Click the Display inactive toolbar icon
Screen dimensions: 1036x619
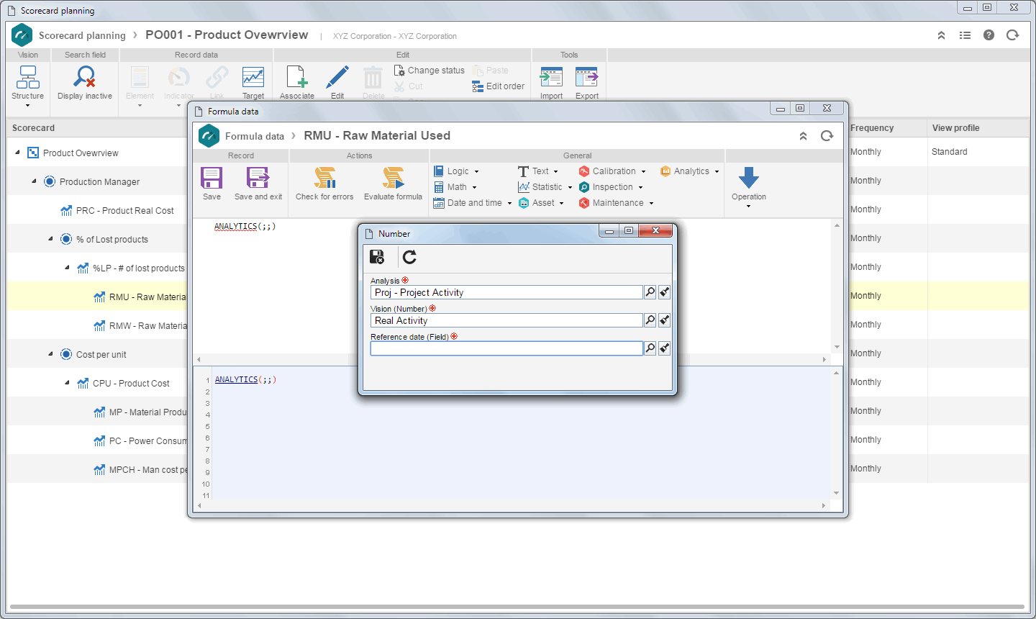pos(85,76)
